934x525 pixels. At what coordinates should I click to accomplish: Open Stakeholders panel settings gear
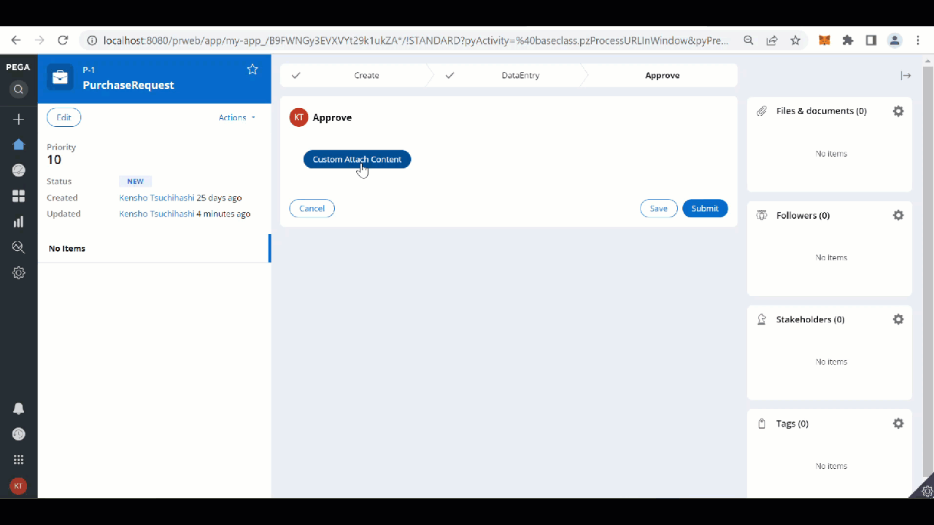898,319
